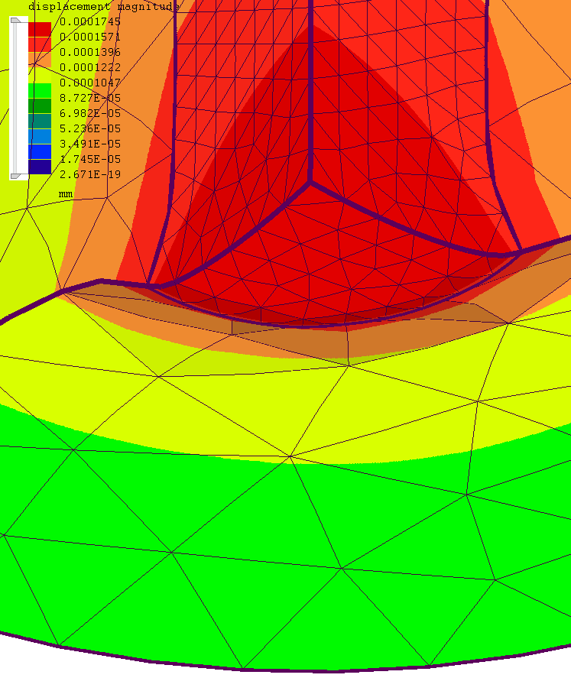Click the legend value 5.236E-05

point(90,128)
